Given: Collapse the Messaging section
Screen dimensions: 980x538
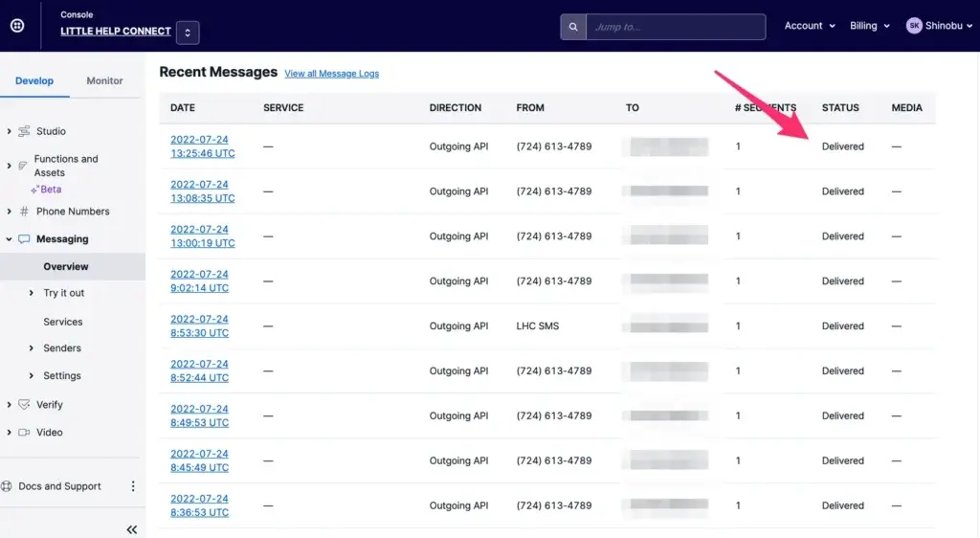Looking at the screenshot, I should point(9,239).
